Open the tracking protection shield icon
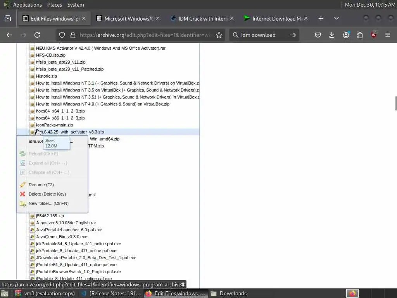The height and width of the screenshot is (298, 397). tap(62, 35)
